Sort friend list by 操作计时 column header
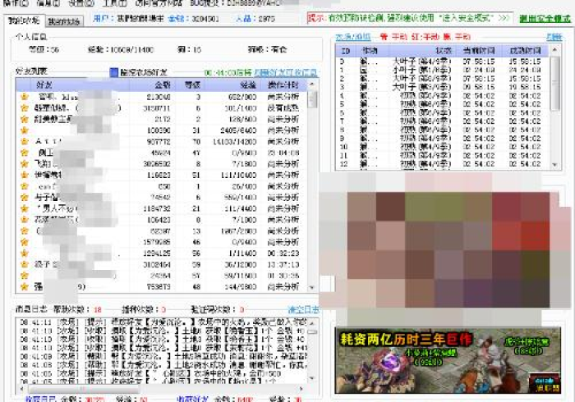The width and height of the screenshot is (575, 402). coord(283,85)
